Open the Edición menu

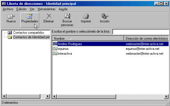(22, 9)
